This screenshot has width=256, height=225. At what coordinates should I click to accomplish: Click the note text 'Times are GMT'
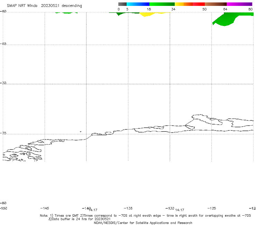click(66, 216)
